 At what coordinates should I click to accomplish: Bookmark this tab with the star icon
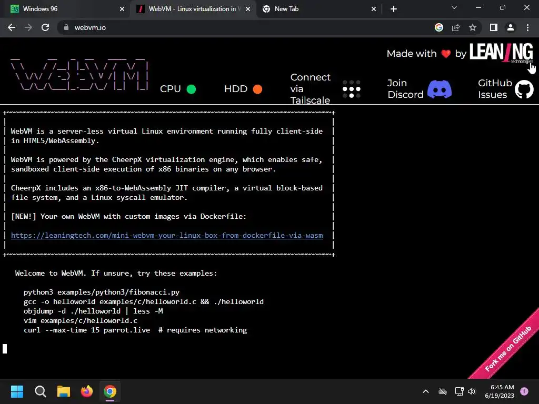(x=473, y=27)
